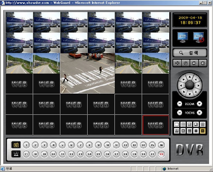The height and width of the screenshot is (172, 213).
Task: Select the yellow highlighted layout icon
Action: click(x=203, y=131)
